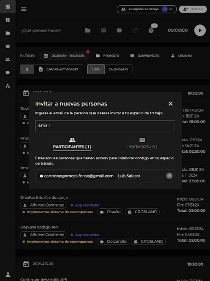Remove participant Luis Salazar
Screen dimensions: 210x281
pos(169,176)
